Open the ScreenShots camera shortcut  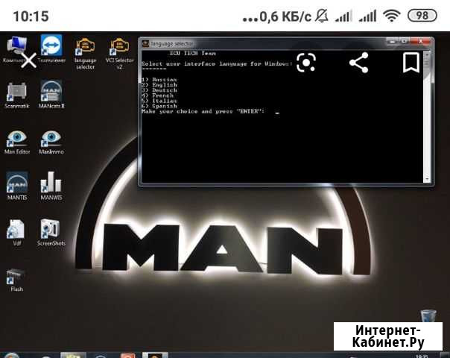click(x=51, y=233)
